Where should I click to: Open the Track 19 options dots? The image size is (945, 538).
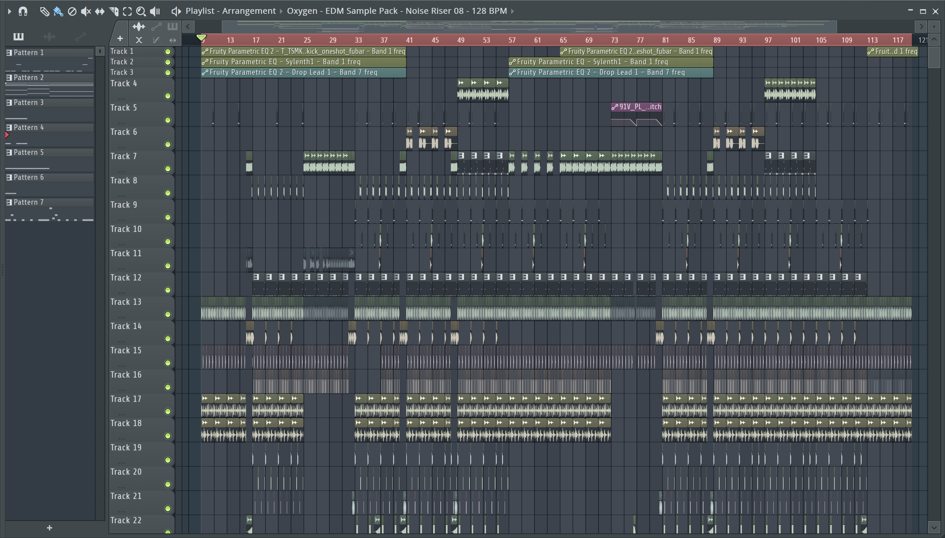(122, 462)
